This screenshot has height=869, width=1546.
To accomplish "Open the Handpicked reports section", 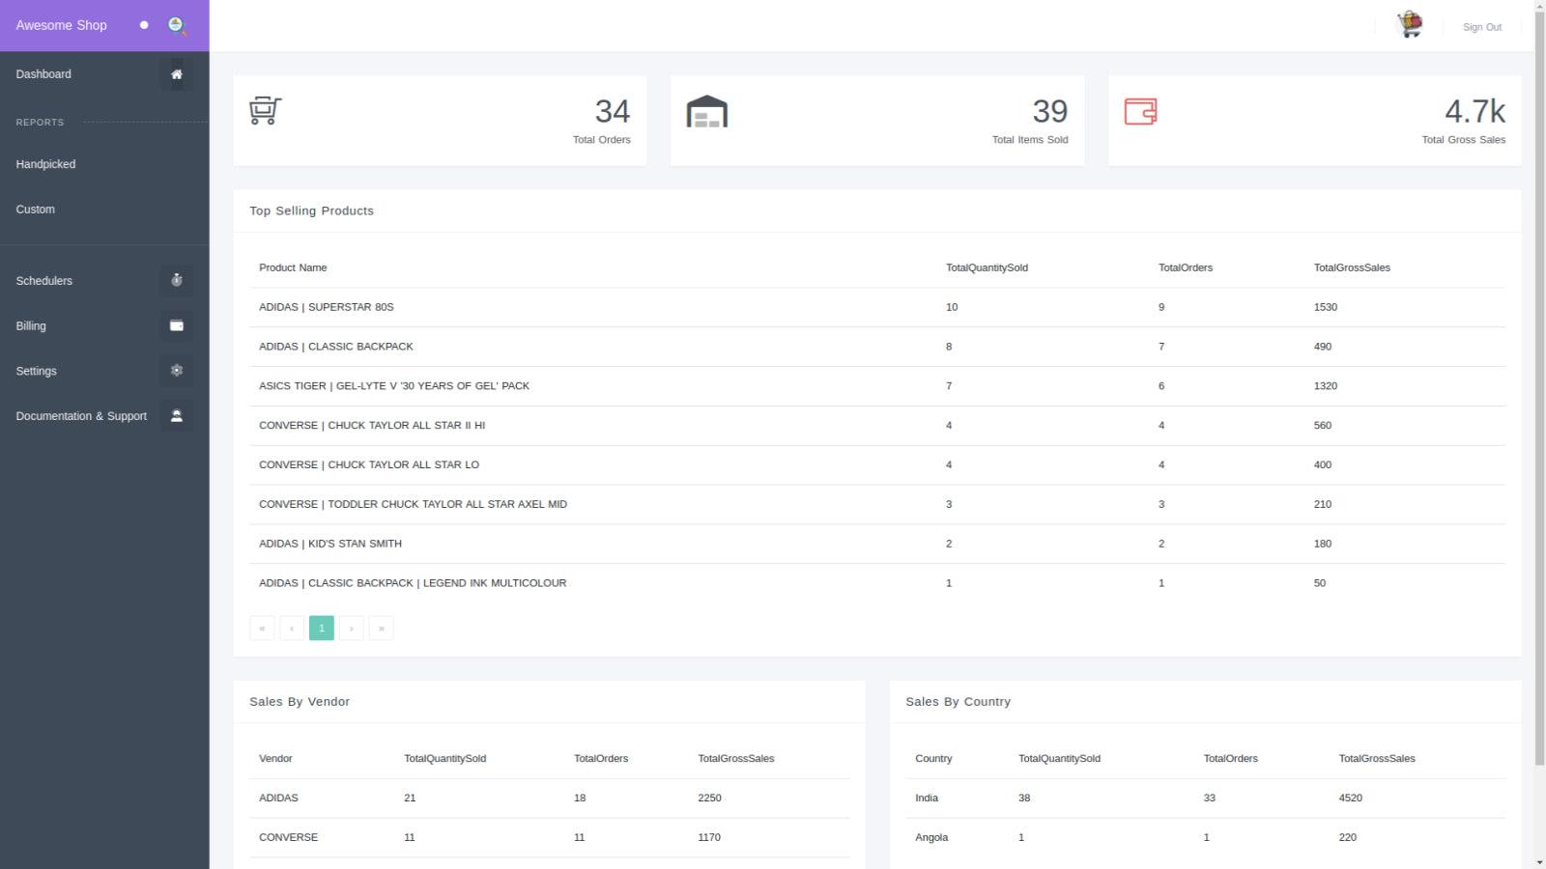I will click(45, 163).
